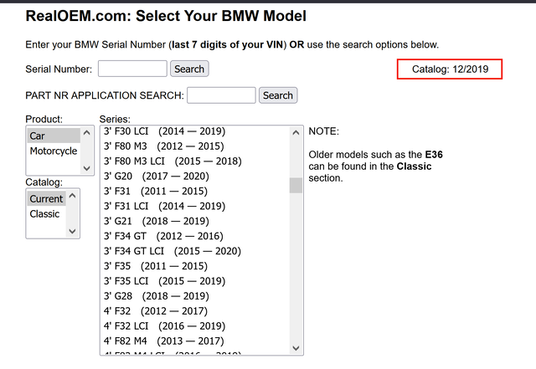Click Search button for Part NR Application
This screenshot has height=369, width=536.
pyautogui.click(x=278, y=95)
